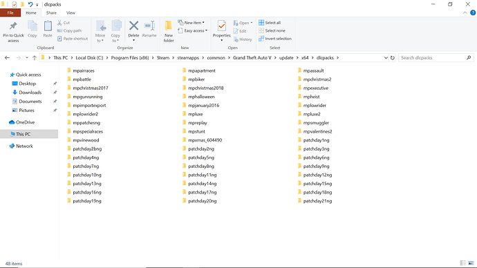Open the New item dropdown
Image resolution: width=477 pixels, height=268 pixels.
pyautogui.click(x=191, y=23)
